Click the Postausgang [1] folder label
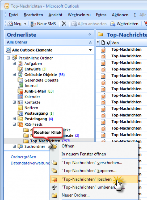Viewport: 147px width, 200px height. point(39,113)
